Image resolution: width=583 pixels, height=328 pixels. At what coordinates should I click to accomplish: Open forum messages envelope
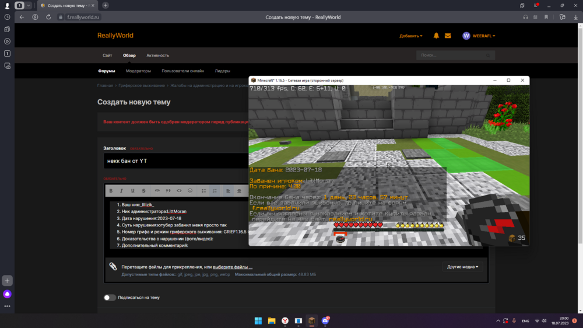[x=448, y=36]
